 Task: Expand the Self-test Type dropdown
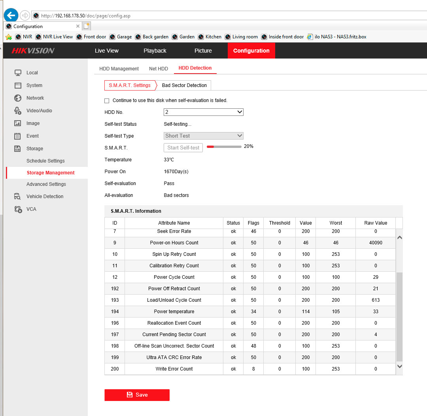pyautogui.click(x=203, y=136)
